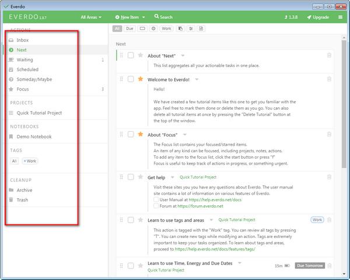Tick the 'User Manual' checklist box
This screenshot has width=350, height=280.
pos(156,199)
